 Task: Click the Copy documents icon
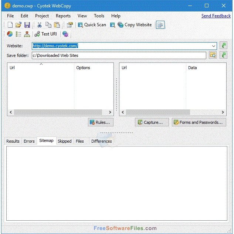click(48, 25)
